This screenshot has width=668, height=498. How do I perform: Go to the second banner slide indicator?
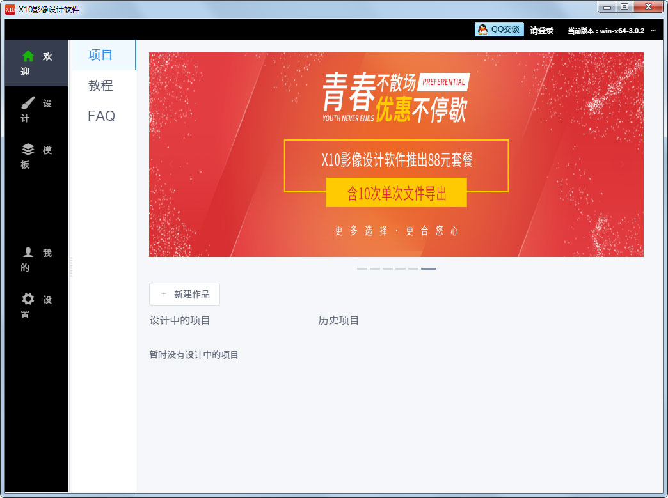[x=375, y=269]
